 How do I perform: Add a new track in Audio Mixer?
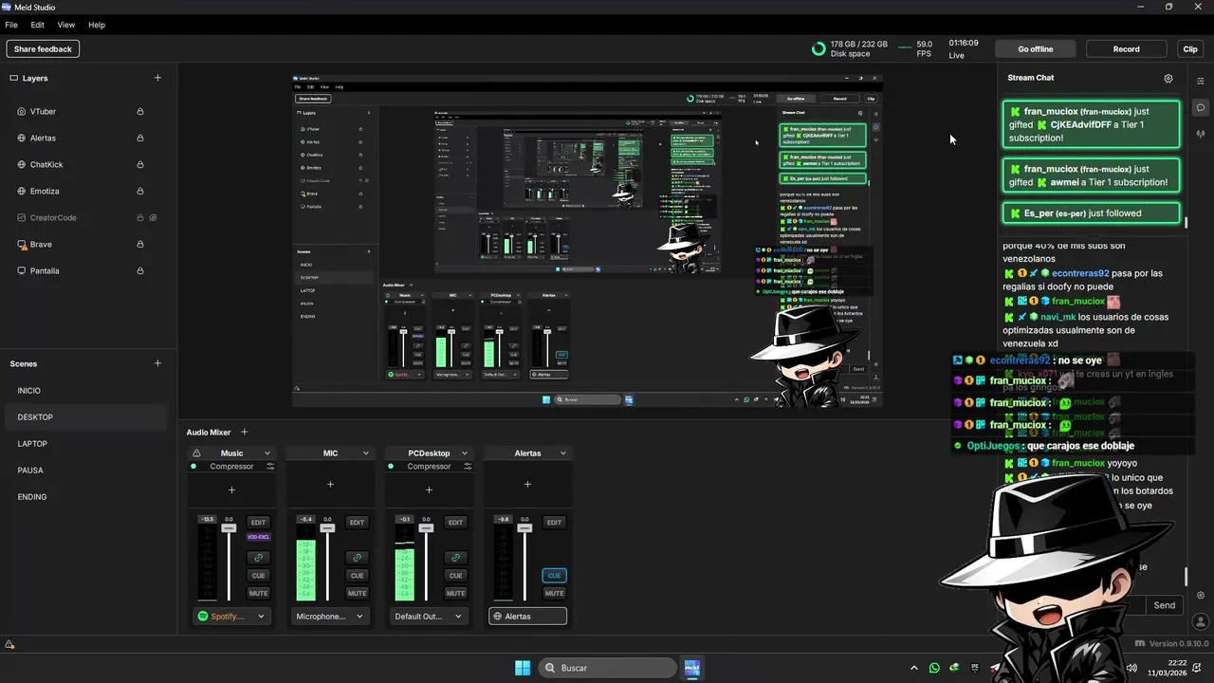pos(244,433)
